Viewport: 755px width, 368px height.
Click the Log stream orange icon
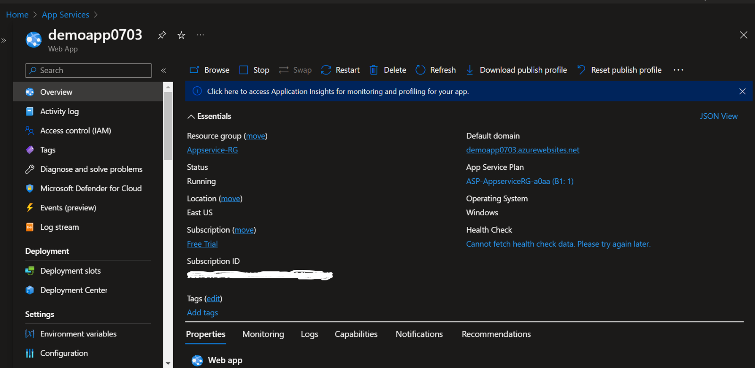tap(30, 227)
